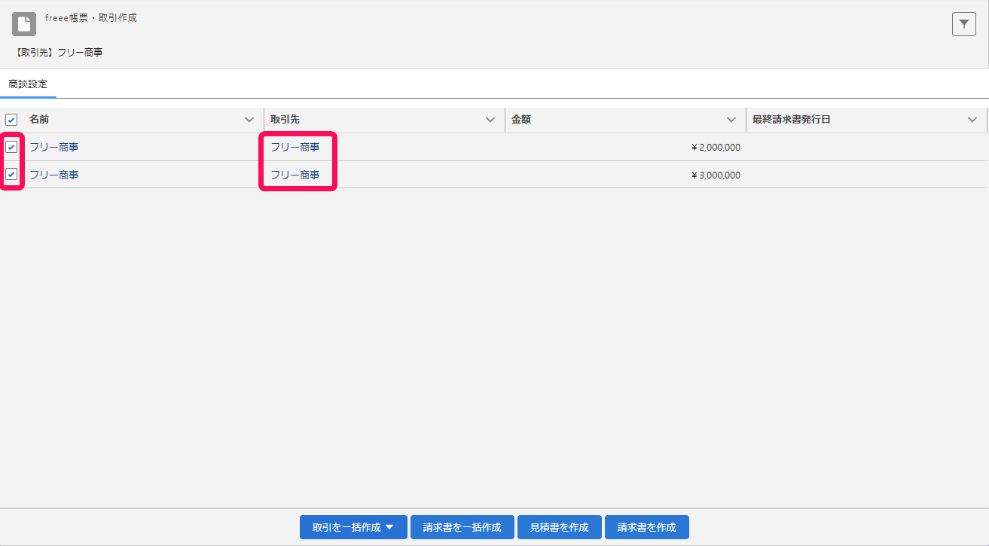989x546 pixels.
Task: Click the freee帳票 document icon
Action: [x=24, y=24]
